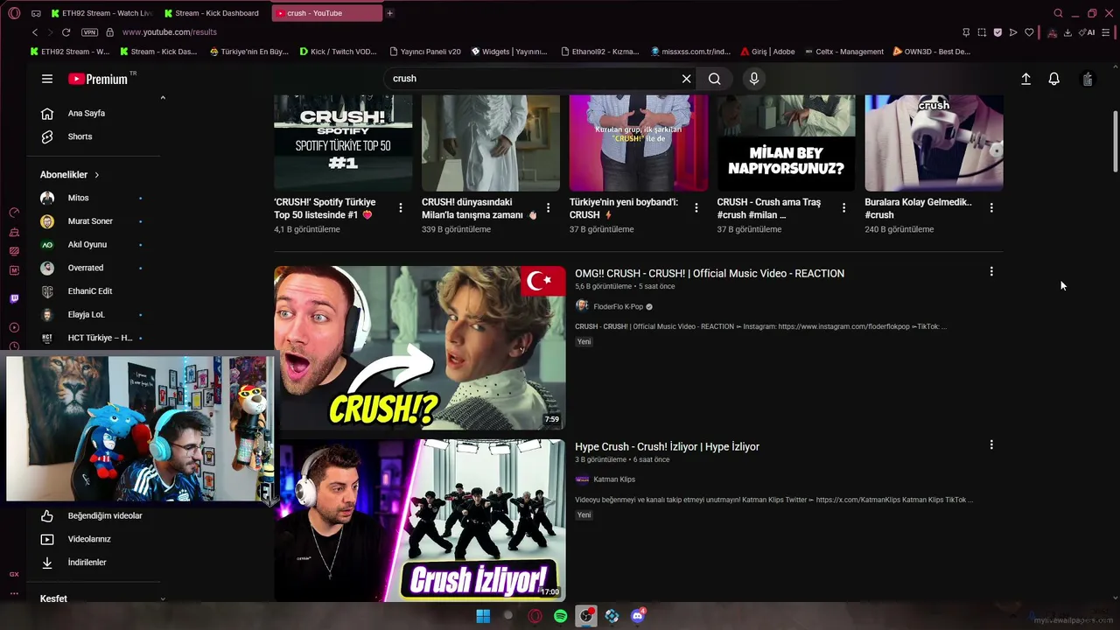Image resolution: width=1120 pixels, height=630 pixels.
Task: Go to Ana Sayfa in sidebar
Action: point(86,113)
